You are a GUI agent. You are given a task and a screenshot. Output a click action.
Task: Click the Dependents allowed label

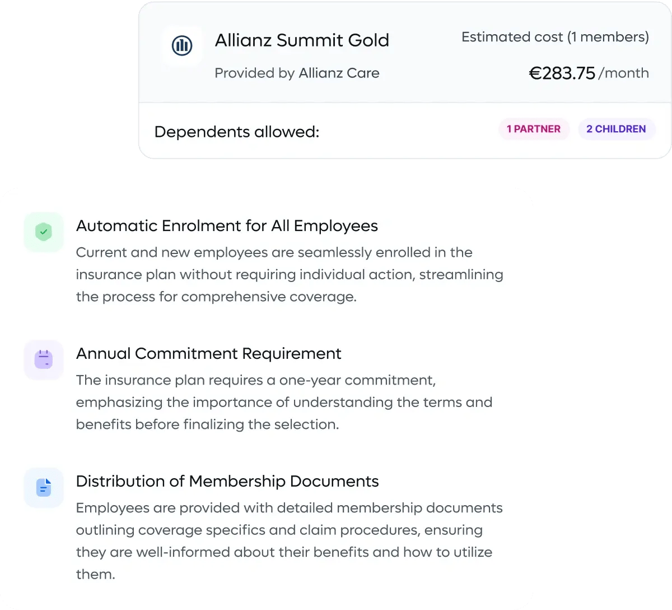(x=237, y=132)
